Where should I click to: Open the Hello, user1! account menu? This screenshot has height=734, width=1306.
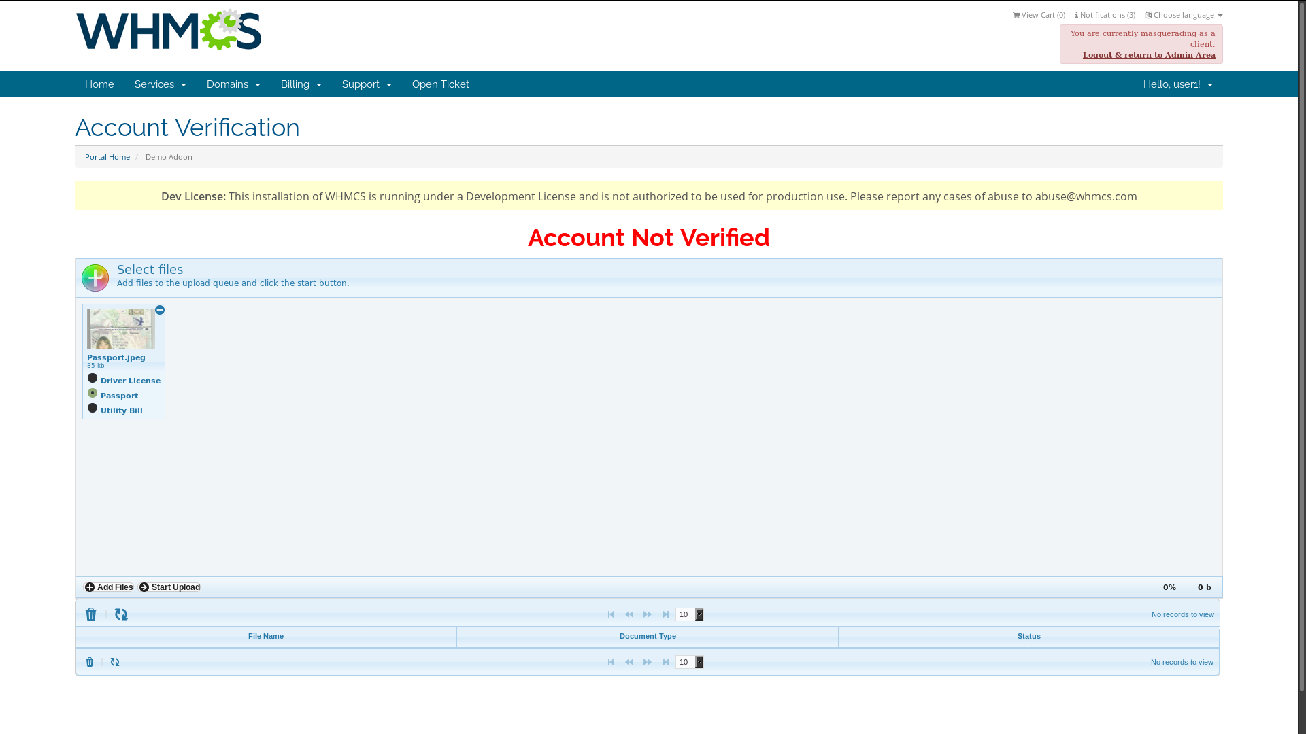click(1177, 84)
